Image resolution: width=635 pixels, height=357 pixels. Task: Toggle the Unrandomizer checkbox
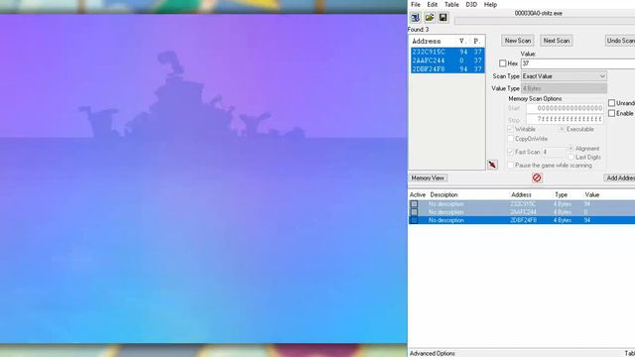611,103
